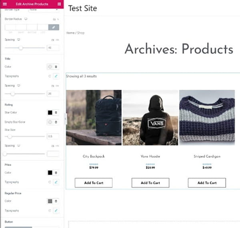
Task: Open Border Radius unit selector
Action: pyautogui.click(x=56, y=19)
